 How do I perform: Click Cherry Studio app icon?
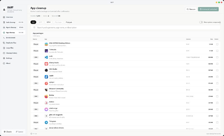pyautogui.click(x=46, y=64)
